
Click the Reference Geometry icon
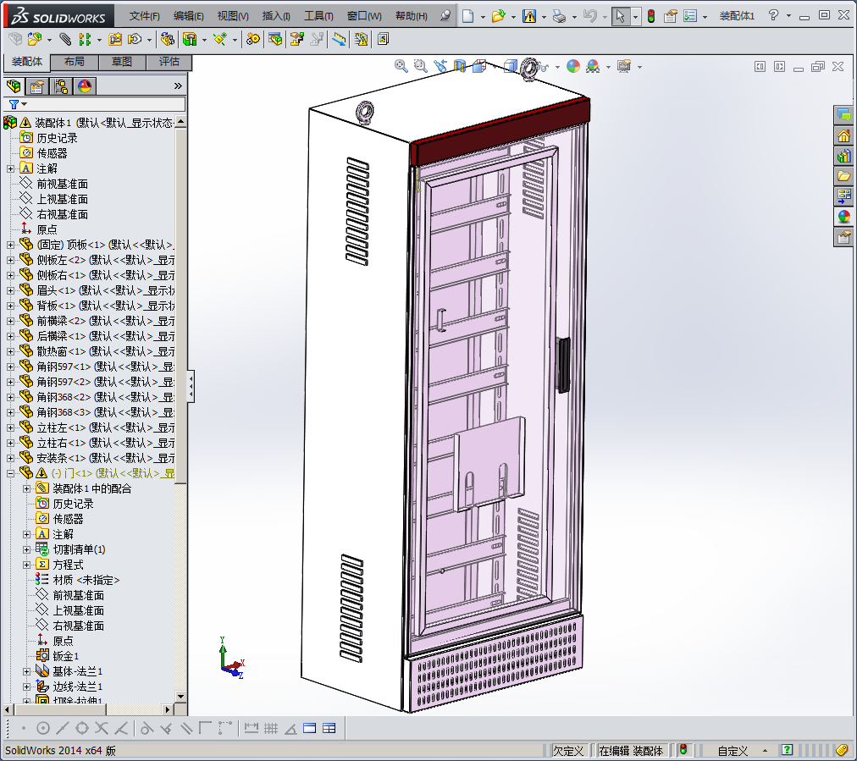tap(220, 39)
